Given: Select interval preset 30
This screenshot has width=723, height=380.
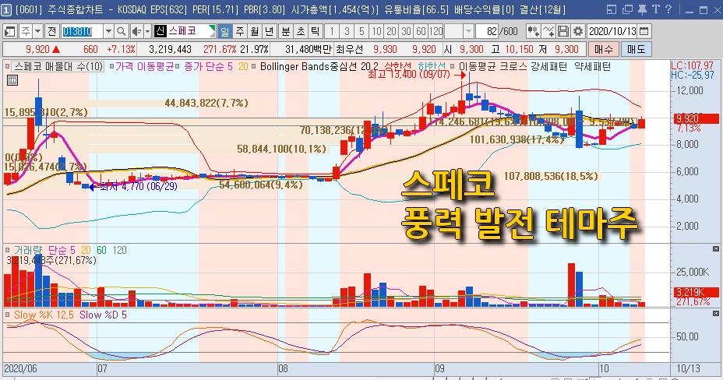Looking at the screenshot, I should click(x=406, y=31).
